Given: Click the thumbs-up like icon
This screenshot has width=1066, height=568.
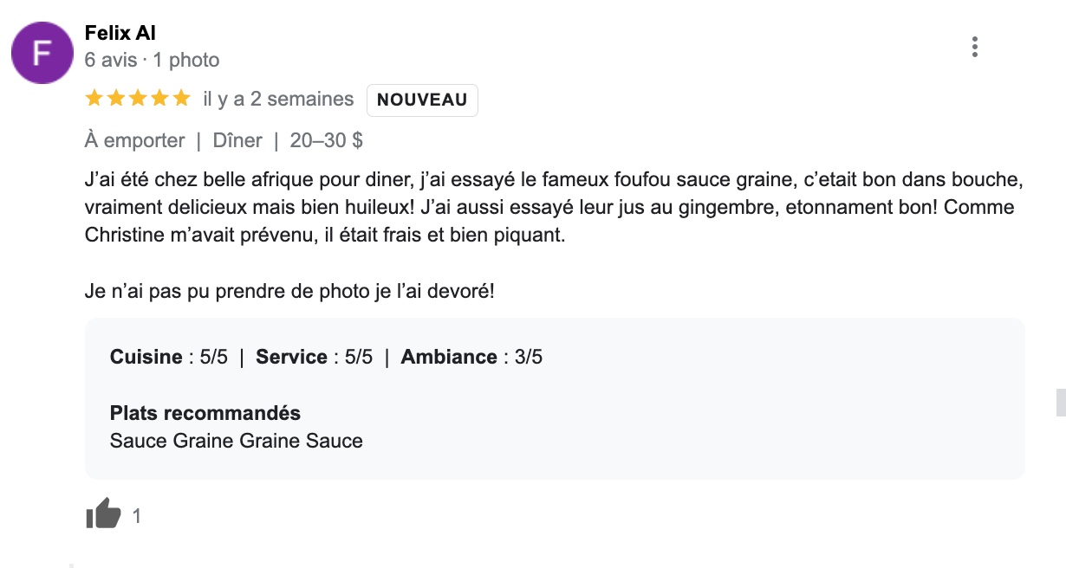Looking at the screenshot, I should click(103, 513).
